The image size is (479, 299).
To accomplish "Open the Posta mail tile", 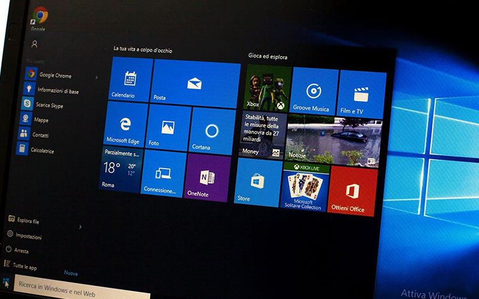I will pos(196,84).
